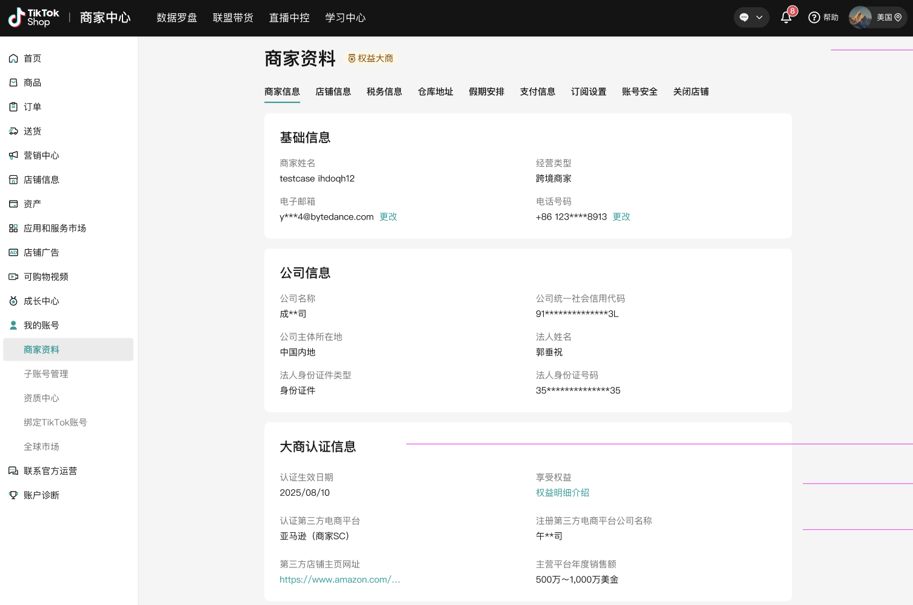Select the 商家信息 tab
This screenshot has width=913, height=605.
pyautogui.click(x=282, y=92)
